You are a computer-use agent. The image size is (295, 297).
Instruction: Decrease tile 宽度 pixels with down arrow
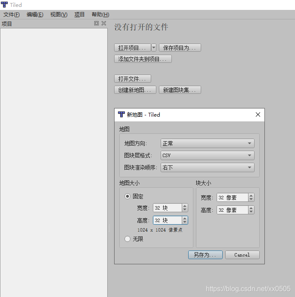(251, 199)
